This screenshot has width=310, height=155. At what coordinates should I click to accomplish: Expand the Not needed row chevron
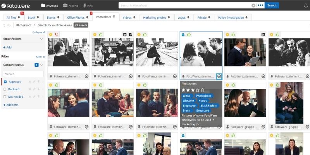tap(43, 96)
